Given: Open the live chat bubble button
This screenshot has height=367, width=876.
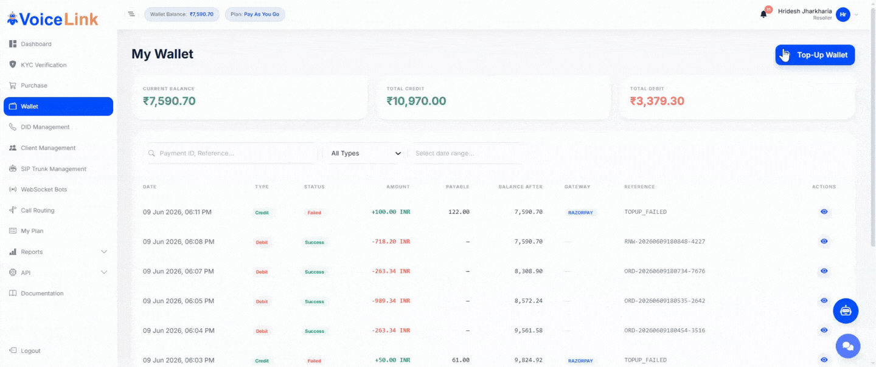Looking at the screenshot, I should tap(848, 346).
